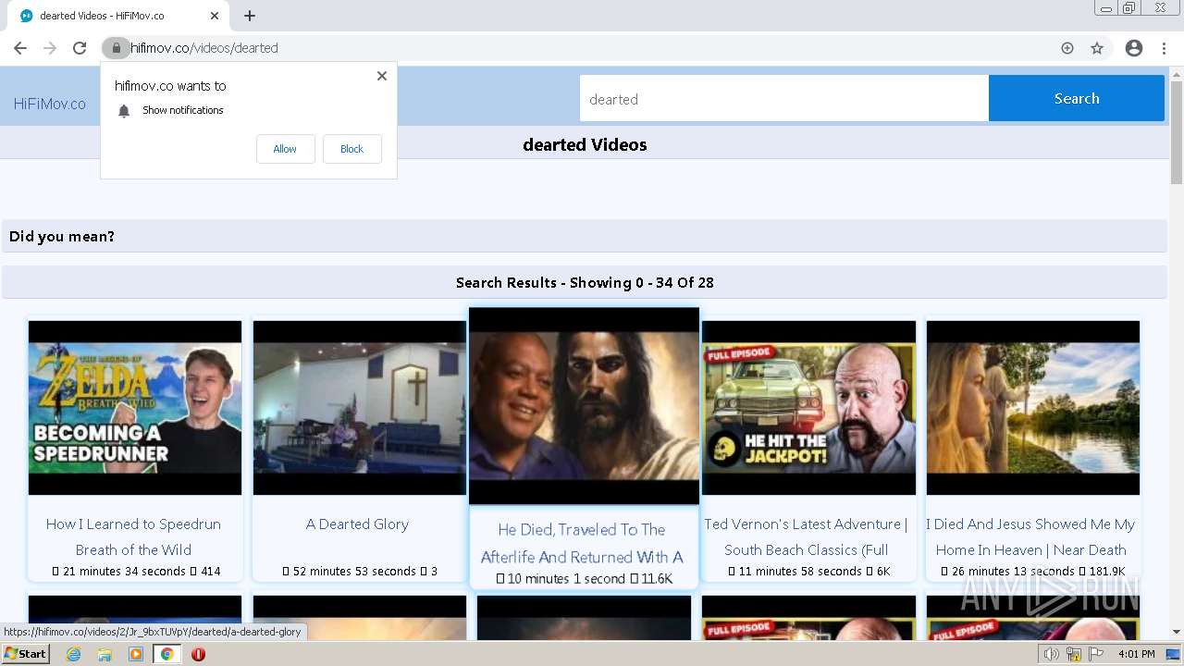Viewport: 1184px width, 666px height.
Task: Open A Dearted Glory title link
Action: (357, 524)
